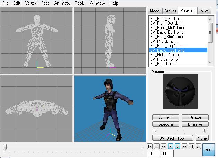
Task: Open the Tools menu
Action: coord(80,3)
